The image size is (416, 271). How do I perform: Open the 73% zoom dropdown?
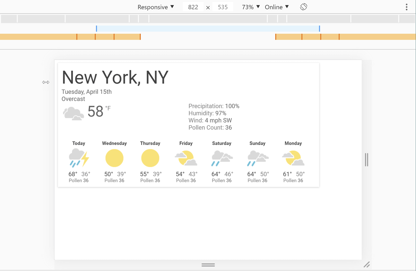click(251, 7)
